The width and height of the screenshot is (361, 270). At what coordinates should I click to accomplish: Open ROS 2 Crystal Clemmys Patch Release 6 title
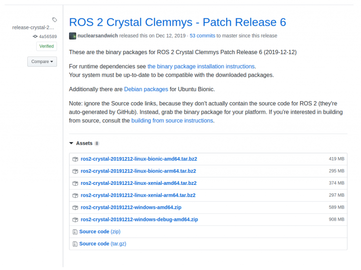coord(178,23)
